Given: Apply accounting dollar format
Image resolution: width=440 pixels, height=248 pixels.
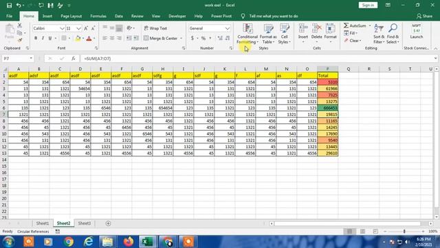Looking at the screenshot, I should pyautogui.click(x=192, y=38).
